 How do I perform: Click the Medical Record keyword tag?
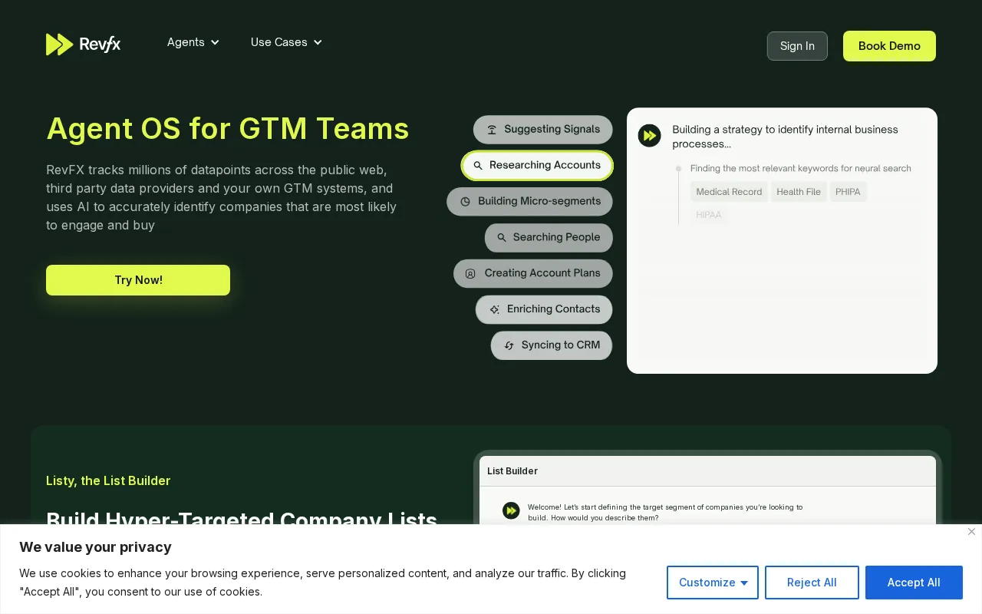(729, 192)
